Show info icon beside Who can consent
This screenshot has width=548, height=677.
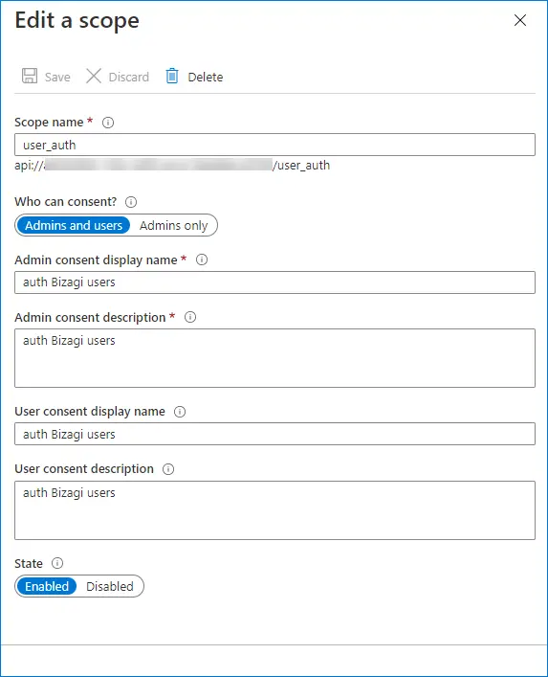coord(131,202)
